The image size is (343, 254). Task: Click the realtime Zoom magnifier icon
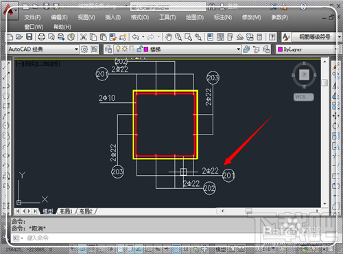(x=178, y=37)
